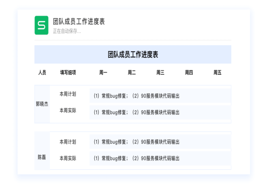Select the 填写细项 column header
The image size is (266, 192).
click(x=68, y=73)
